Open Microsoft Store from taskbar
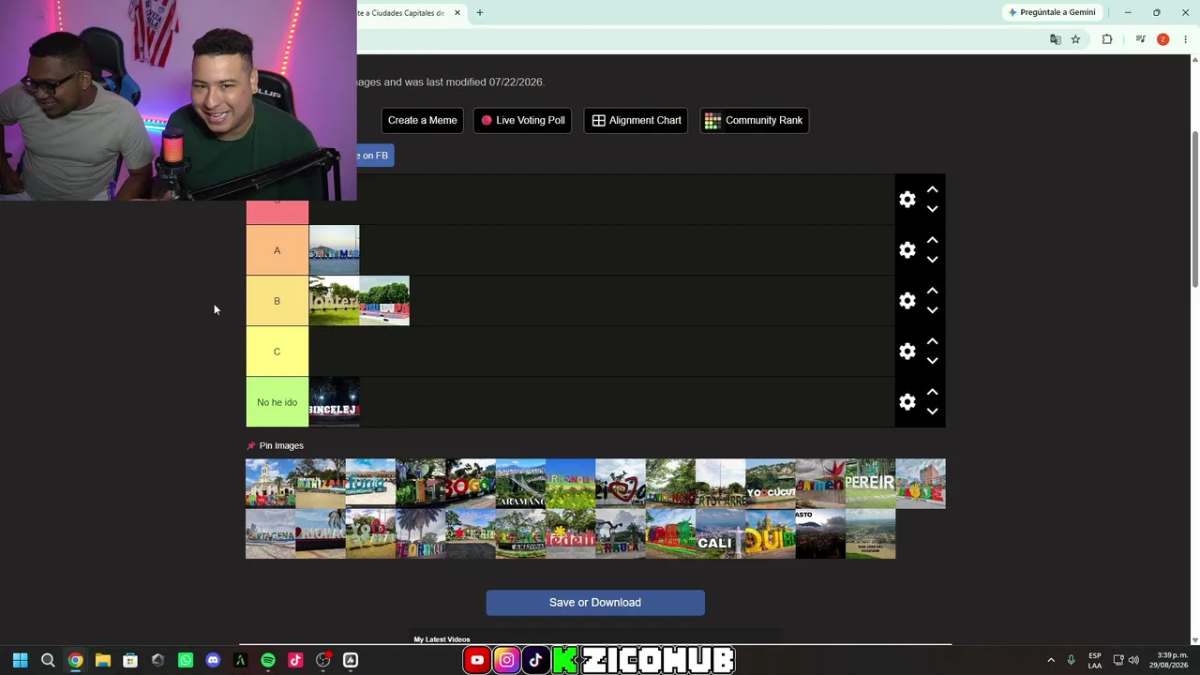 [130, 661]
